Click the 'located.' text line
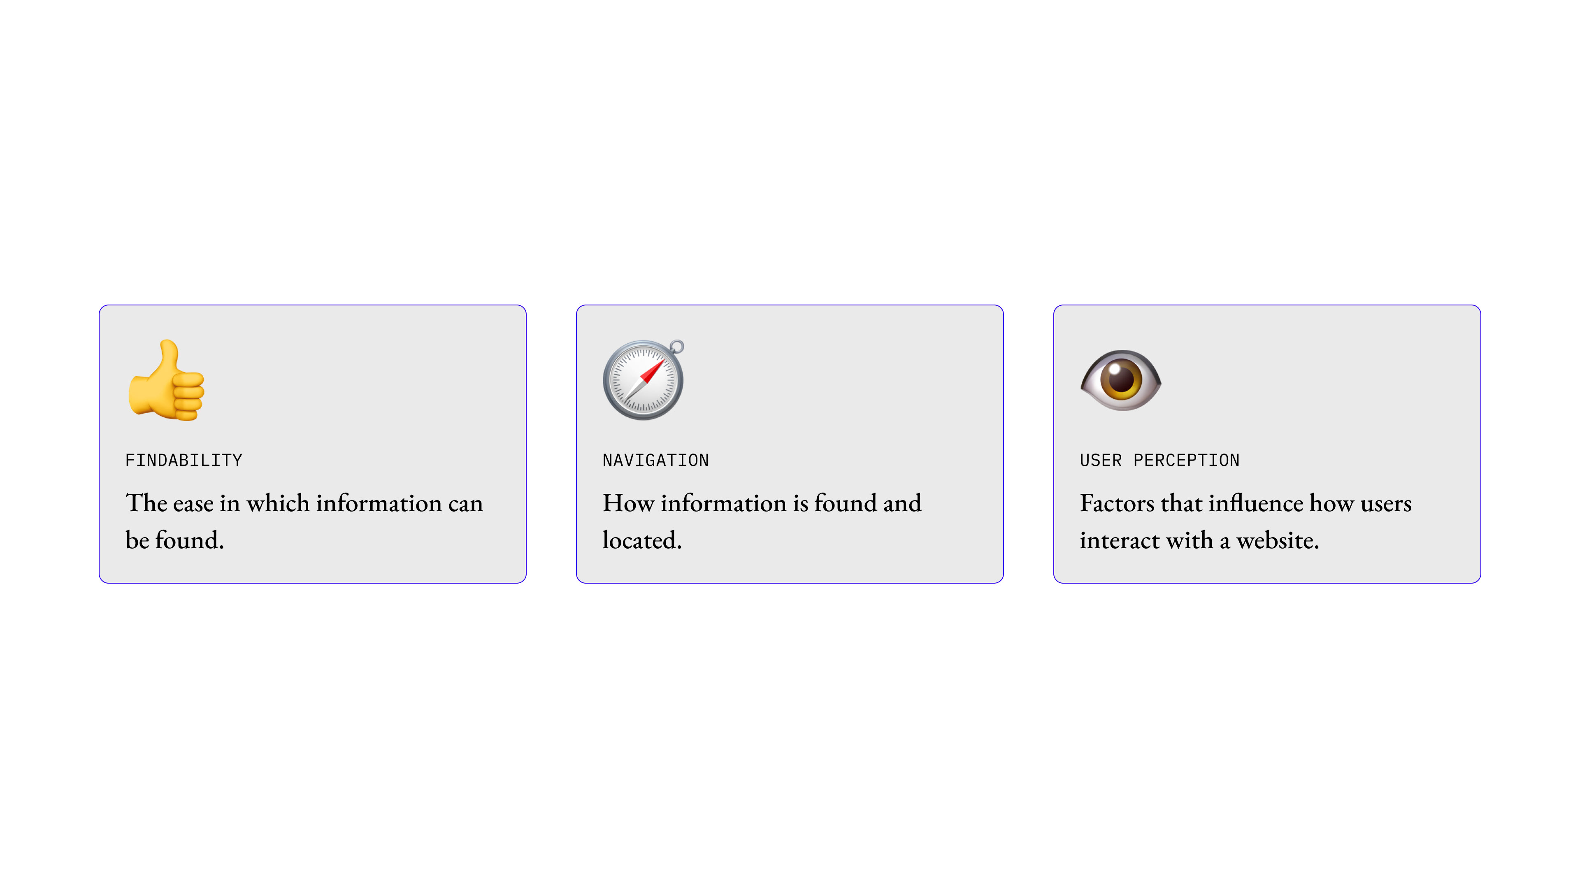The image size is (1580, 889). pos(642,540)
